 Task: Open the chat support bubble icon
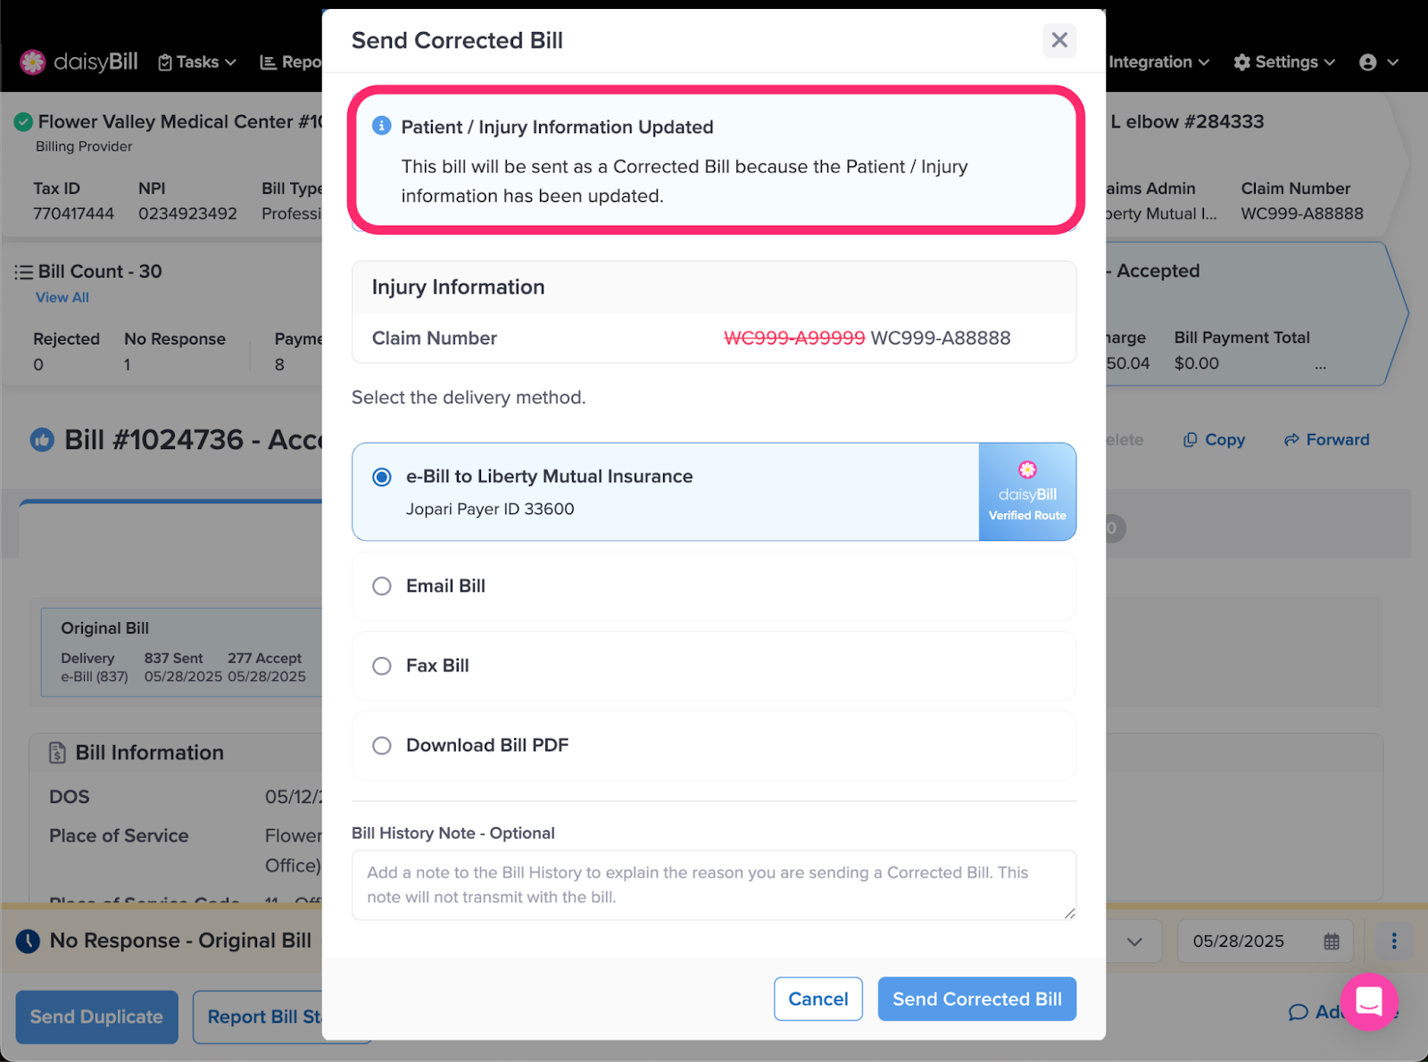pyautogui.click(x=1369, y=1001)
